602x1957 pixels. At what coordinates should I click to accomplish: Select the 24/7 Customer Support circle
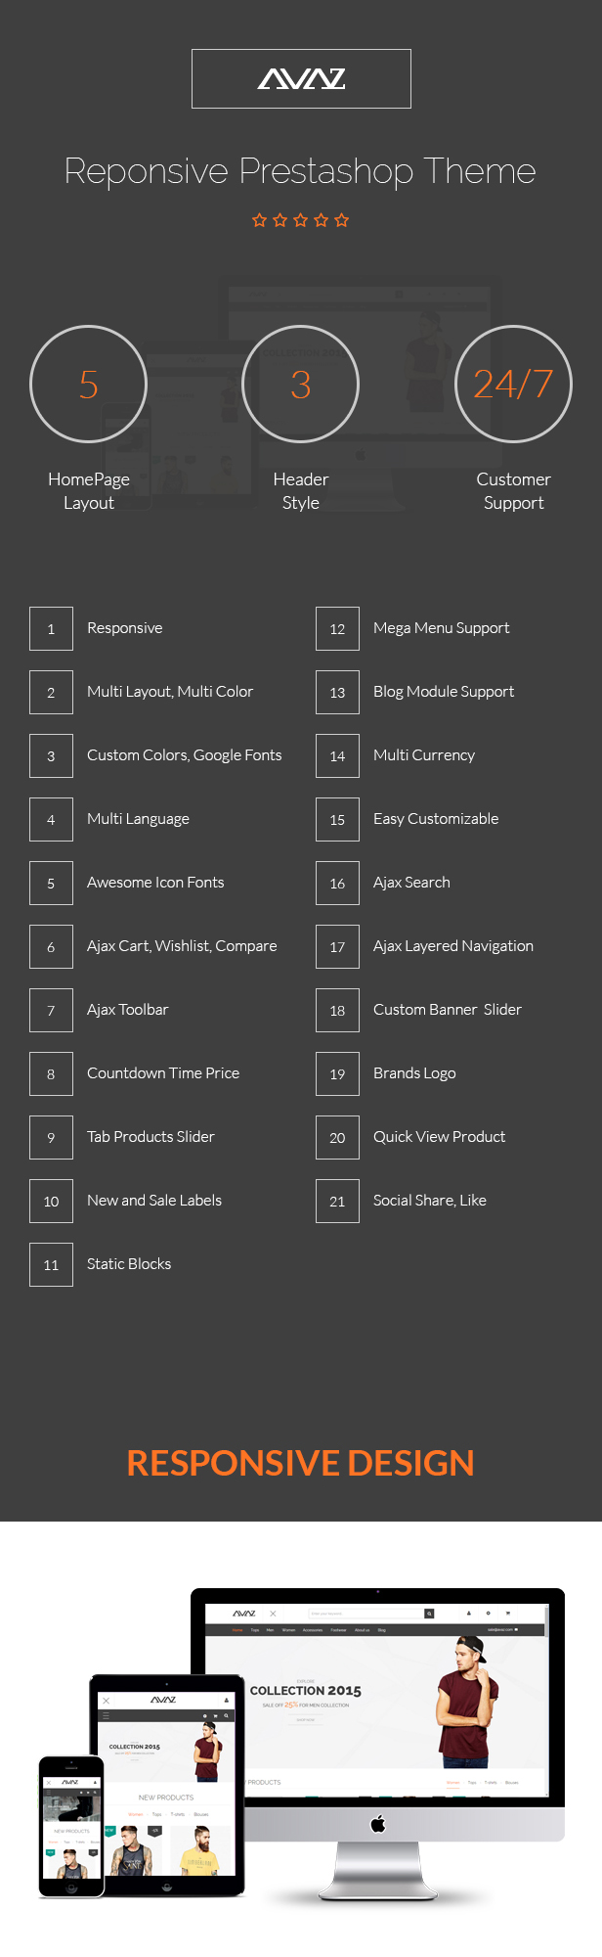click(514, 384)
